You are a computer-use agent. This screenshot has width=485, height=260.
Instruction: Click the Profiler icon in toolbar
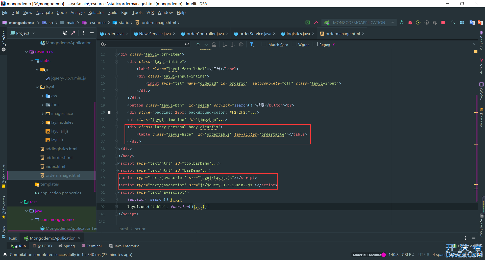click(x=427, y=22)
